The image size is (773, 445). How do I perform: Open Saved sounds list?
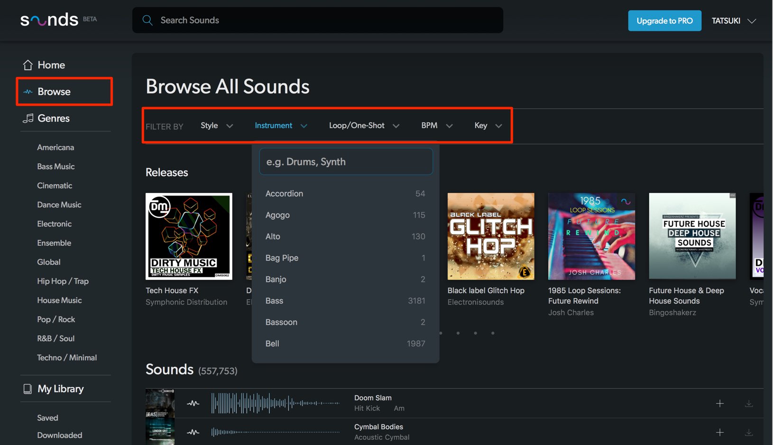[47, 418]
